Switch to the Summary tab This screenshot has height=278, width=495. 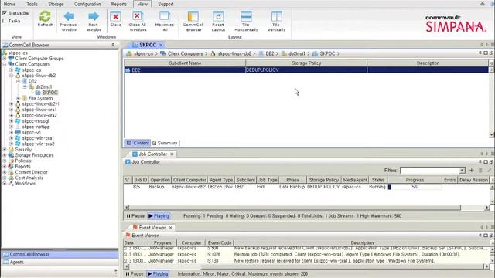click(165, 143)
